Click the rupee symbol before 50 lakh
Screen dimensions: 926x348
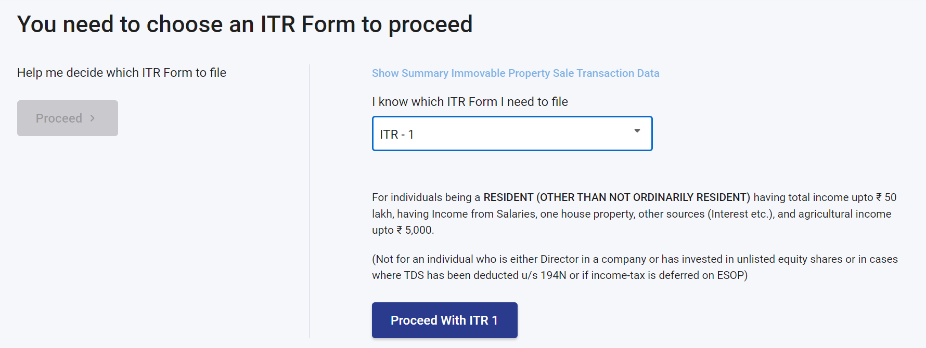click(879, 197)
